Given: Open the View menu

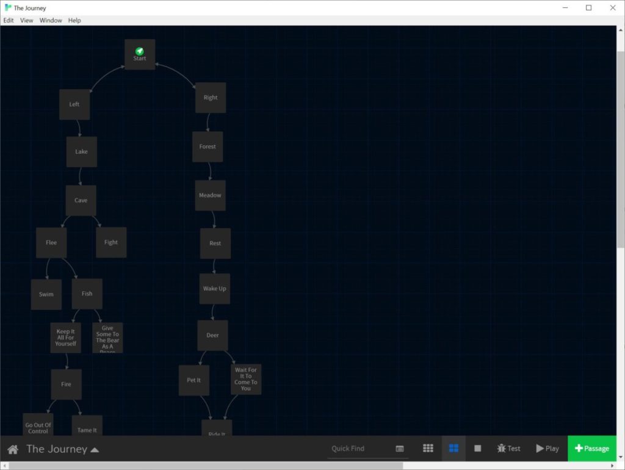Looking at the screenshot, I should click(x=27, y=20).
